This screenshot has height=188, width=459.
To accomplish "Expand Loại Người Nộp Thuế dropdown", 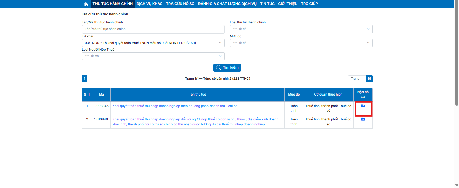I will click(x=153, y=56).
